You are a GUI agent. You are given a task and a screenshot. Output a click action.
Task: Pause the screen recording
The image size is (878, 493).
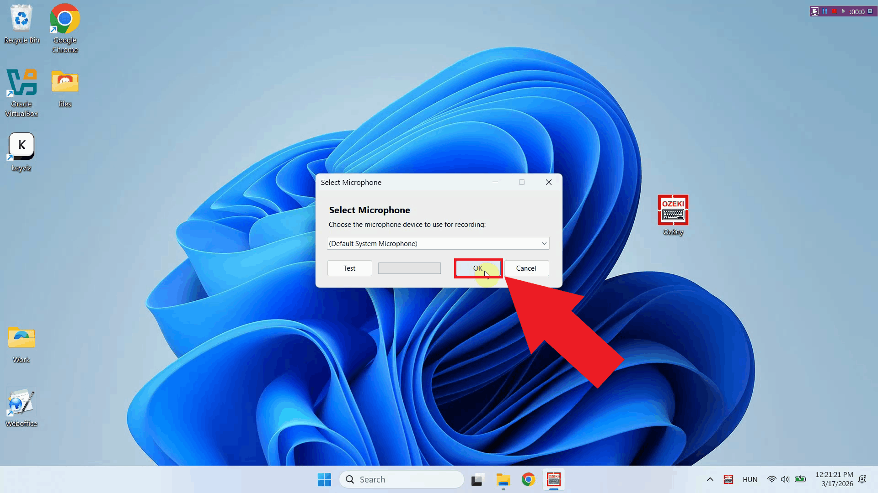coord(824,11)
